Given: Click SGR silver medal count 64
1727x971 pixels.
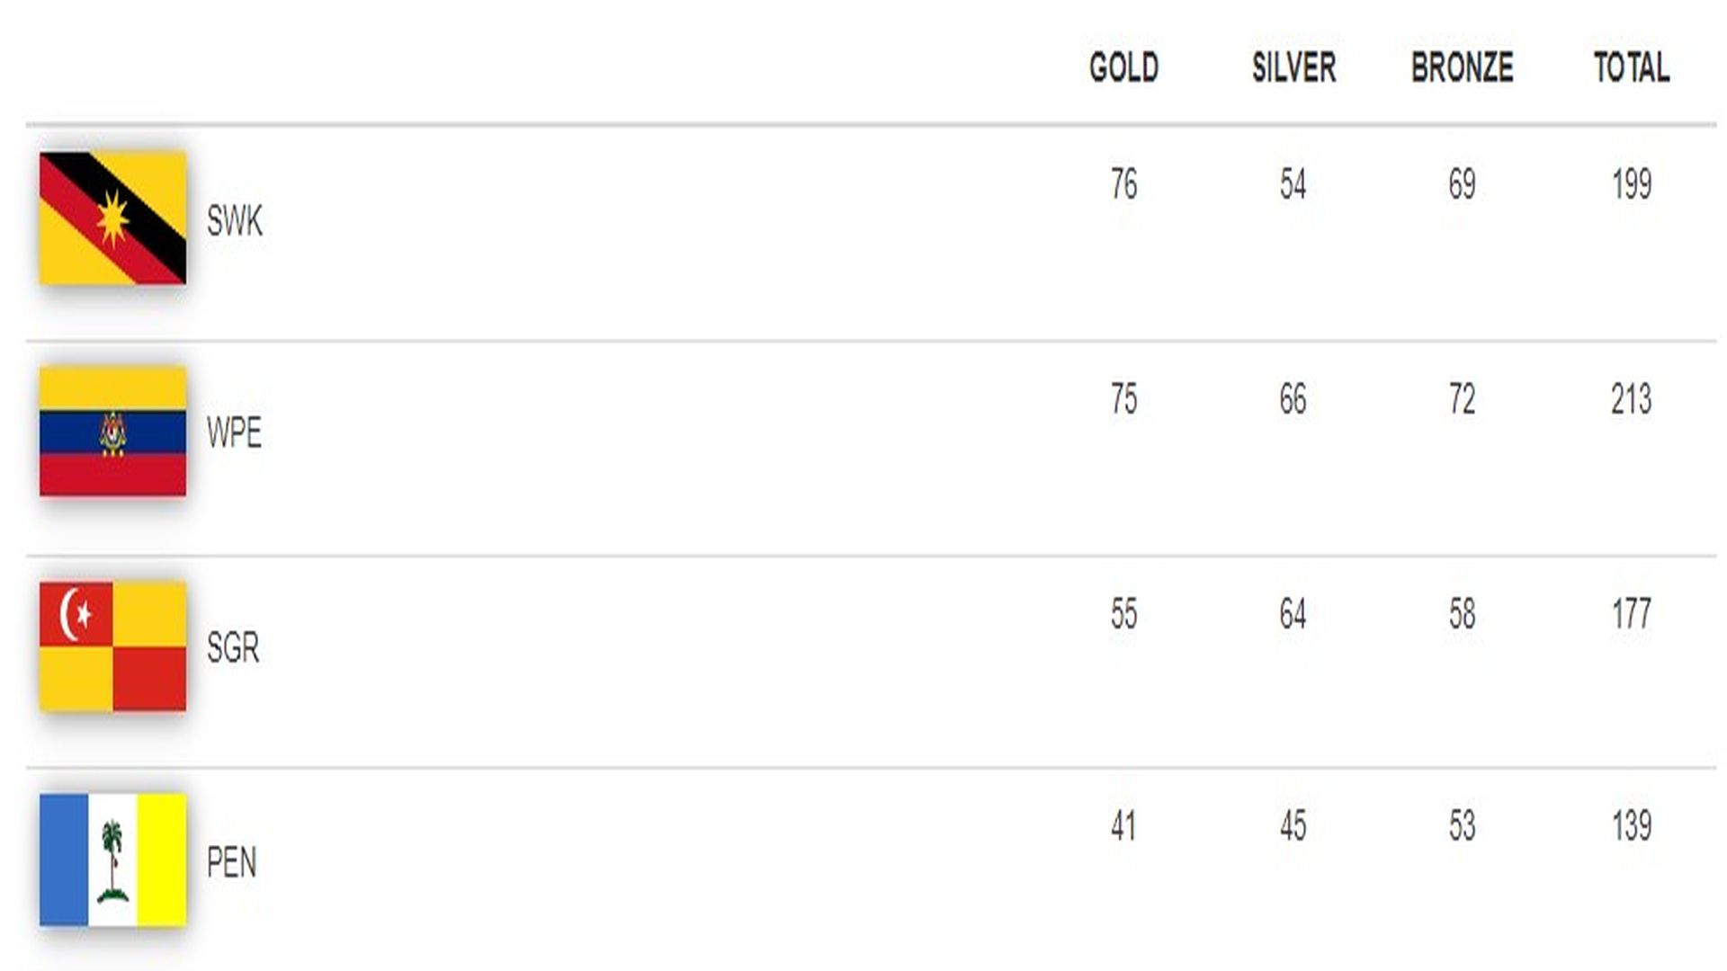Looking at the screenshot, I should click(1293, 614).
